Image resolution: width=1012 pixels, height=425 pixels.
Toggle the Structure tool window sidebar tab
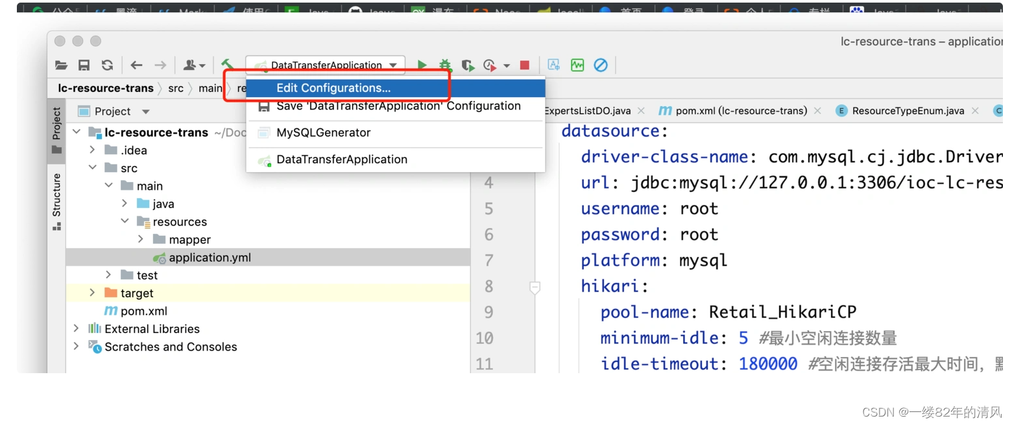point(56,201)
